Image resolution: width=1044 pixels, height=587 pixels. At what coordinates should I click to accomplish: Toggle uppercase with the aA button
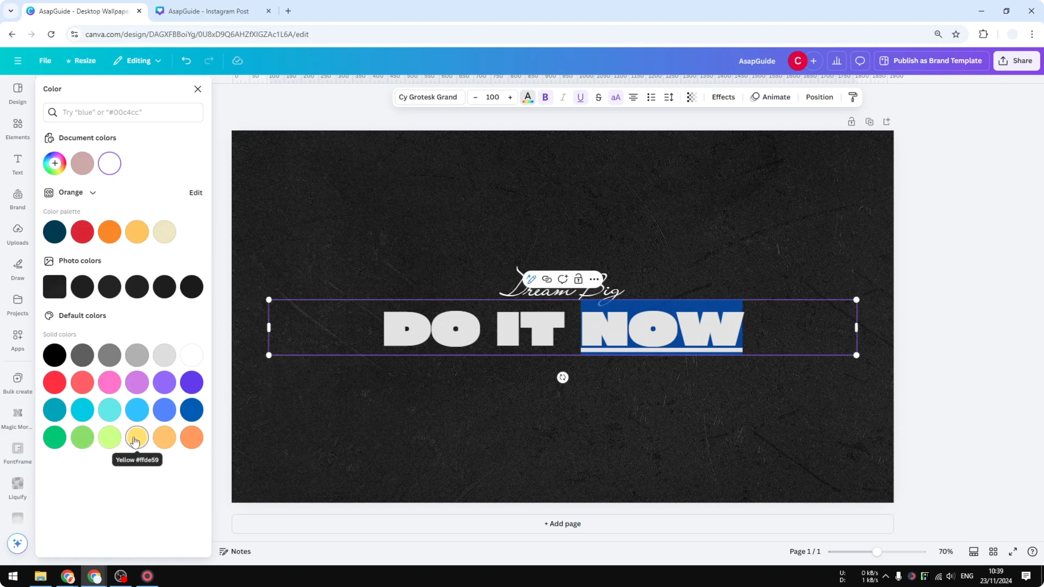tap(615, 97)
